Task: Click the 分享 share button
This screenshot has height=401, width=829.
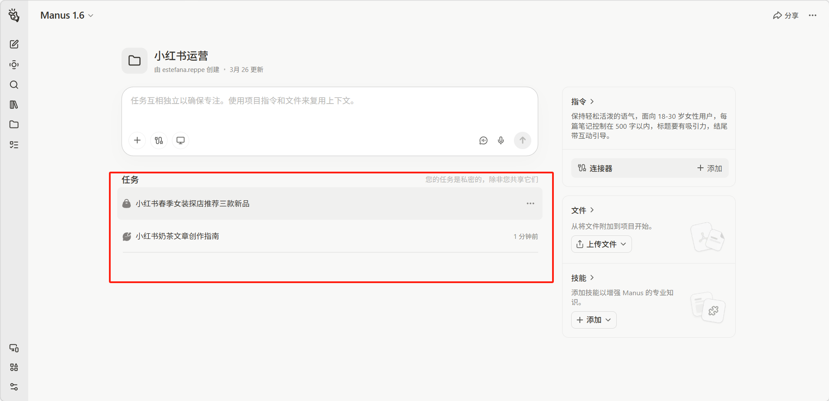Action: 786,16
